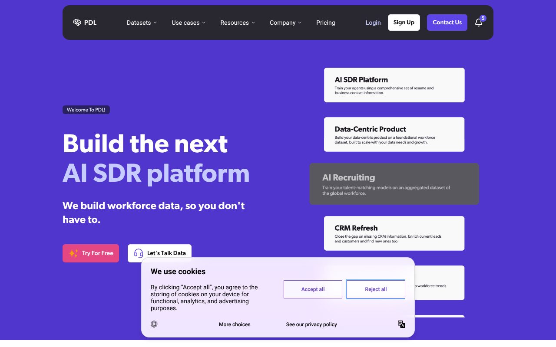Viewport: 556px width, 347px height.
Task: Expand the Use cases menu chevron
Action: [204, 23]
